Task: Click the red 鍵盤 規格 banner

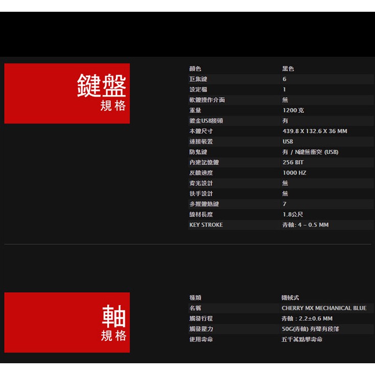Action: pos(67,93)
